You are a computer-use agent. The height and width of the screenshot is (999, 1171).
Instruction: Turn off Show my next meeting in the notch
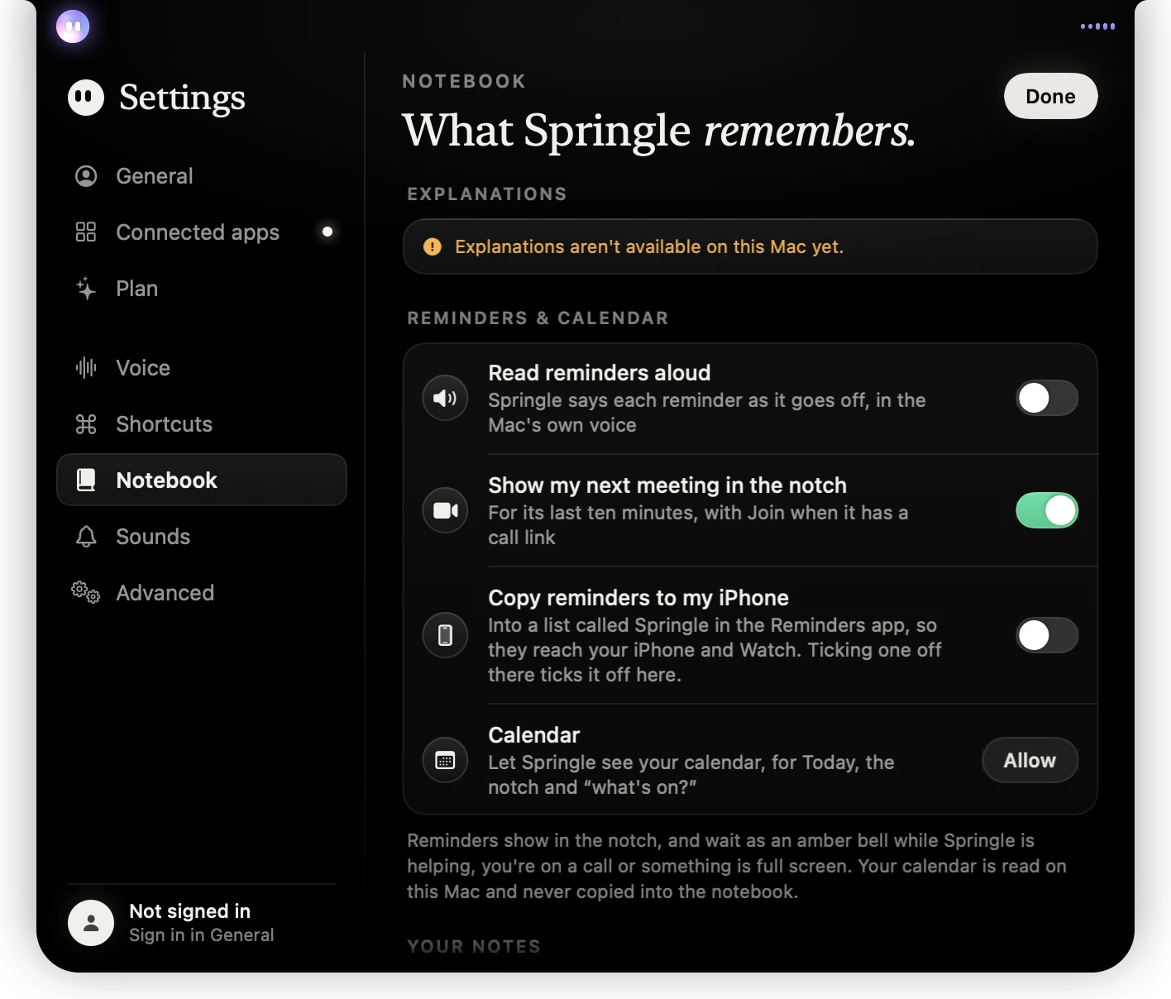(1047, 511)
